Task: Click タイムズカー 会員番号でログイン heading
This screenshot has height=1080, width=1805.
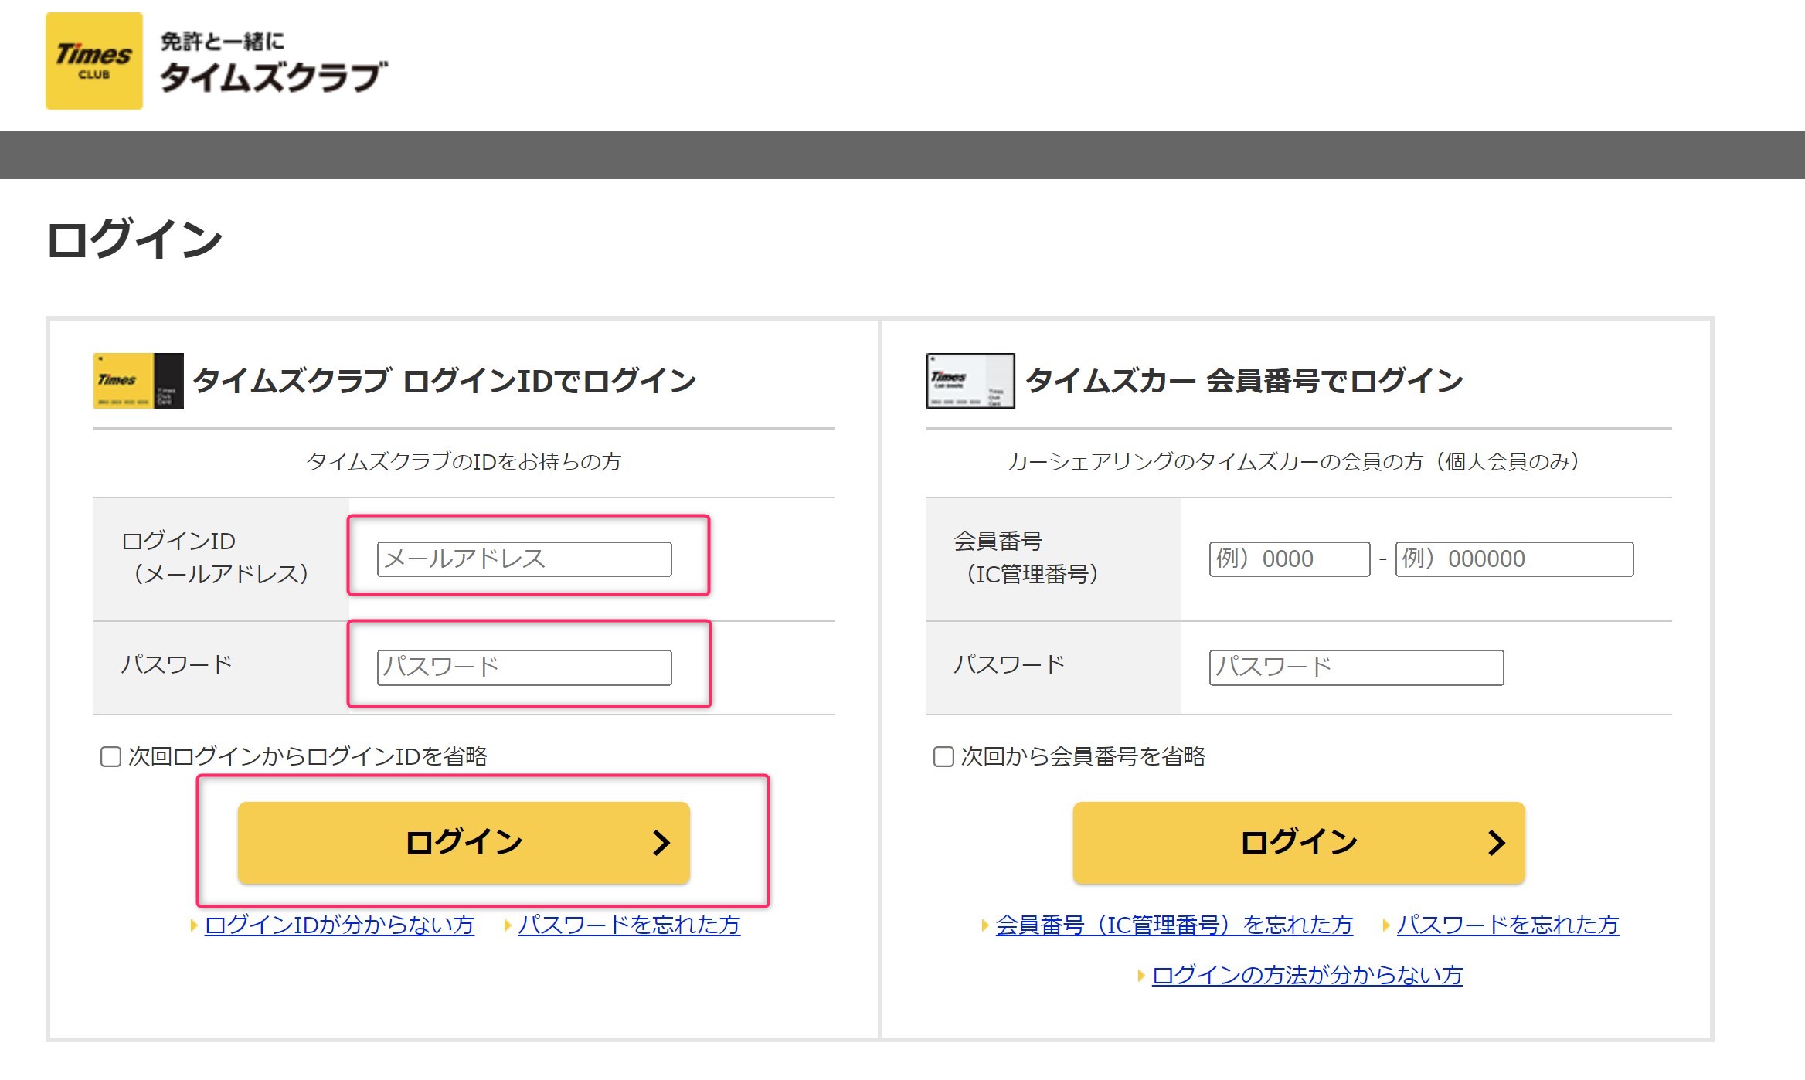Action: [1244, 381]
